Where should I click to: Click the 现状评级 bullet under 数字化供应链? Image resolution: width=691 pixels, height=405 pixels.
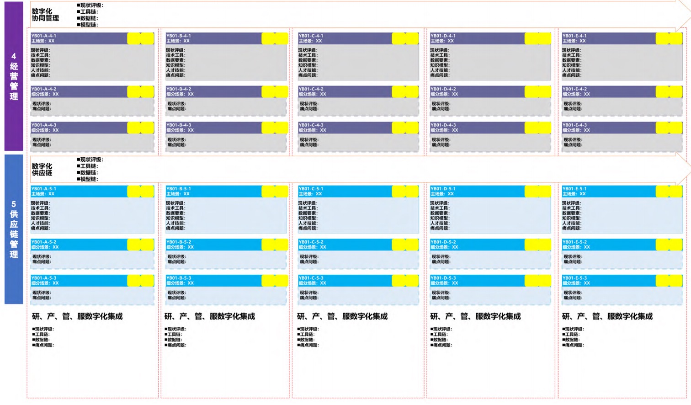91,160
